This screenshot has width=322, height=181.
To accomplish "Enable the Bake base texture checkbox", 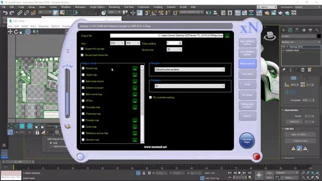I will tap(83, 81).
